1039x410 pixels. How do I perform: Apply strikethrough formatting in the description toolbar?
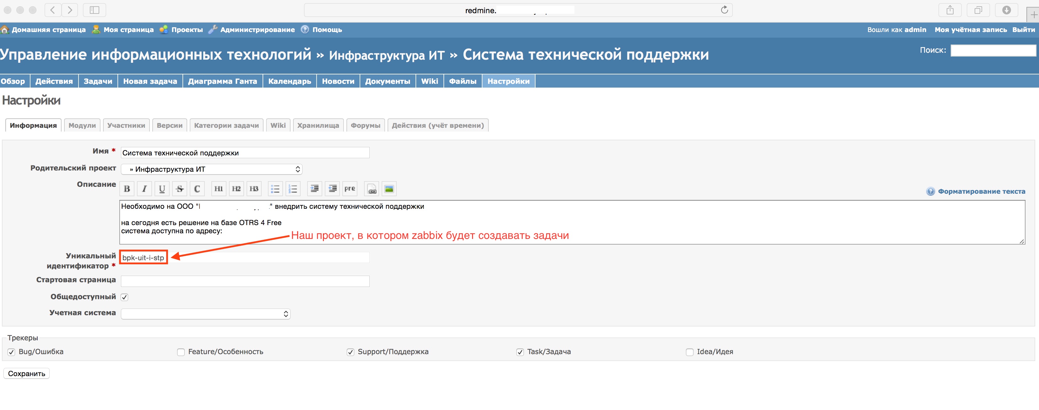pyautogui.click(x=179, y=189)
